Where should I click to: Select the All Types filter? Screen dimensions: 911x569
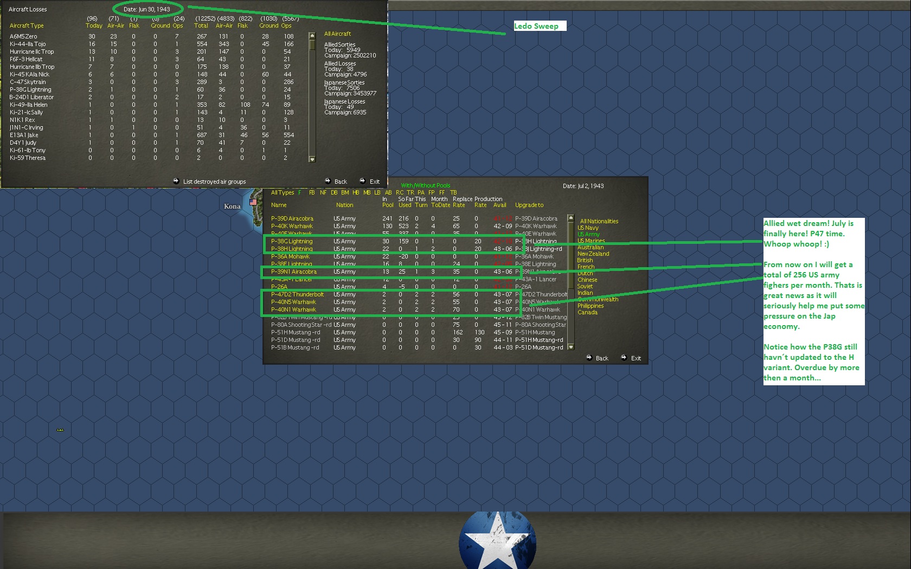pyautogui.click(x=283, y=192)
